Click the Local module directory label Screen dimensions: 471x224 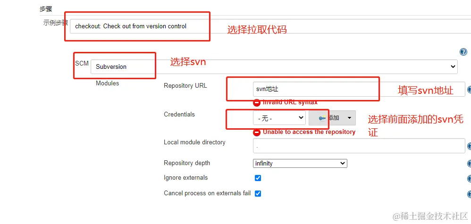pyautogui.click(x=194, y=142)
